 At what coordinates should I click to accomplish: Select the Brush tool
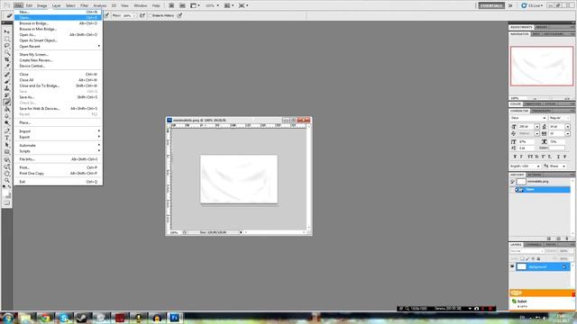click(x=7, y=82)
